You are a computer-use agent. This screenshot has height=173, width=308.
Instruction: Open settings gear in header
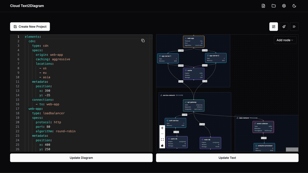284,6
